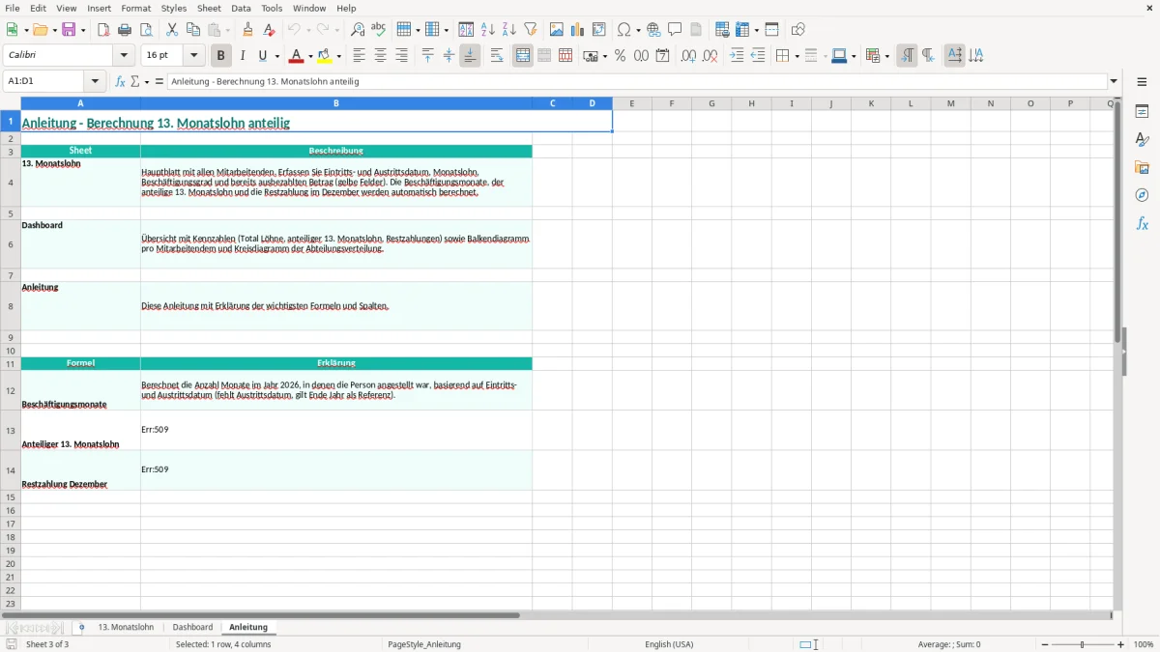1160x652 pixels.
Task: Toggle Center Horizontally alignment
Action: pyautogui.click(x=380, y=56)
